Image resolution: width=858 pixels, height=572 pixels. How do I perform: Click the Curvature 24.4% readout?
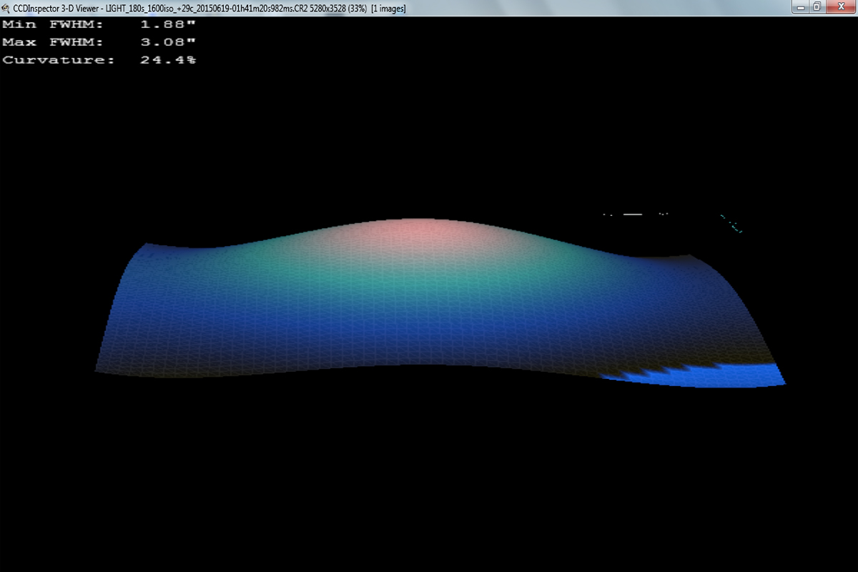click(100, 60)
